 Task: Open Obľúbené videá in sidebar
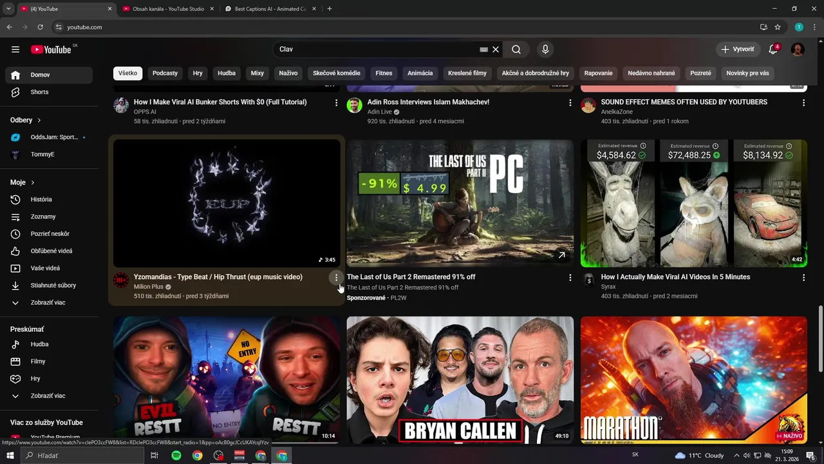tap(49, 251)
